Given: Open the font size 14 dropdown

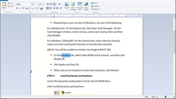Looking at the screenshot, I should tap(37, 4).
